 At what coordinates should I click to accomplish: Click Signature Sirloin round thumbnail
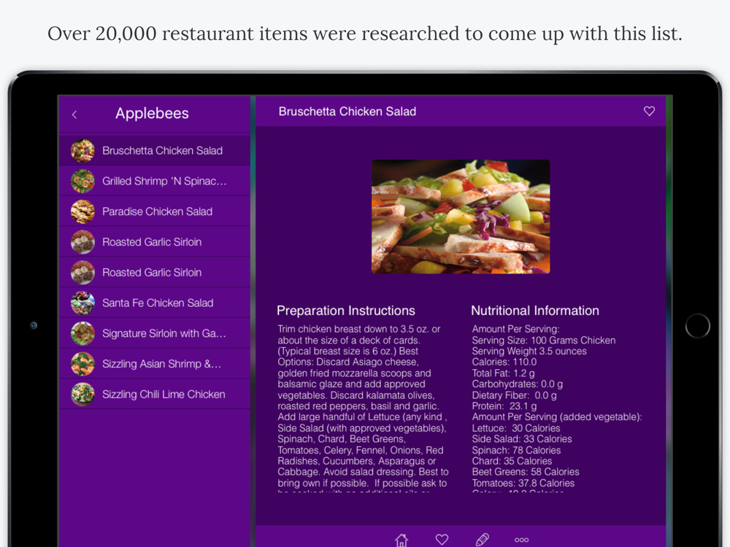[82, 333]
